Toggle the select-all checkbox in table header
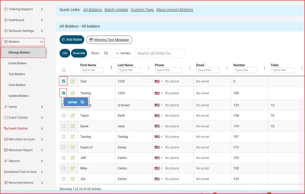Image resolution: width=305 pixels, height=194 pixels. pyautogui.click(x=64, y=70)
